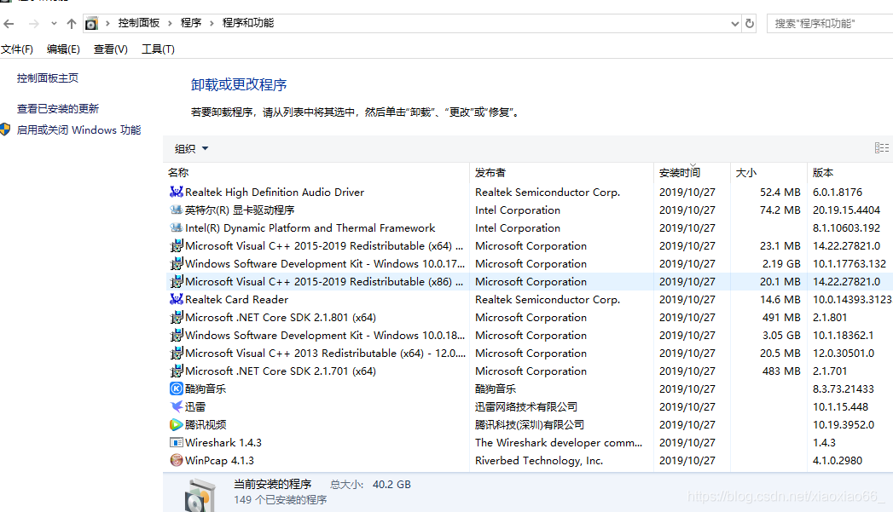This screenshot has height=512, width=893.
Task: Click size 2.19 GB cell
Action: 781,264
